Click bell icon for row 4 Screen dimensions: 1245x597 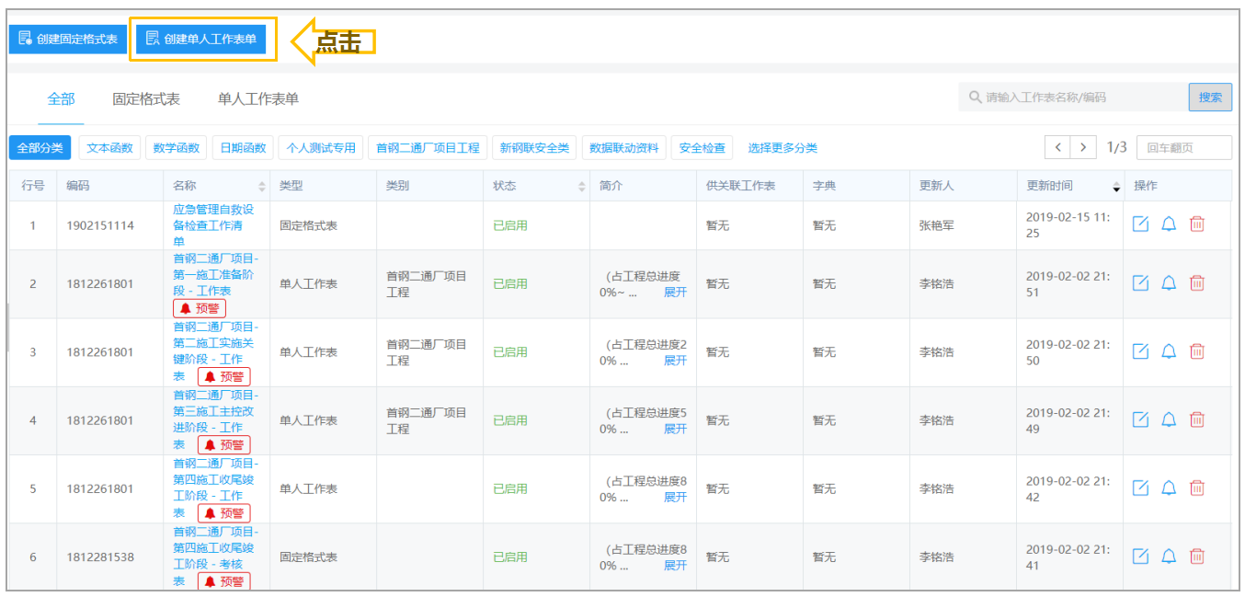point(1169,419)
